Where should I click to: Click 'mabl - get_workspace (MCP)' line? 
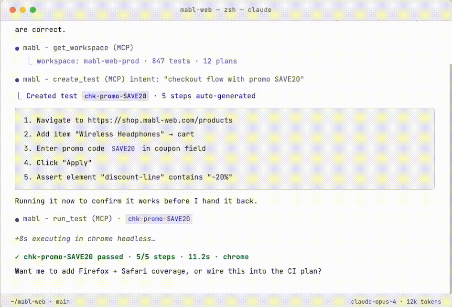[78, 48]
